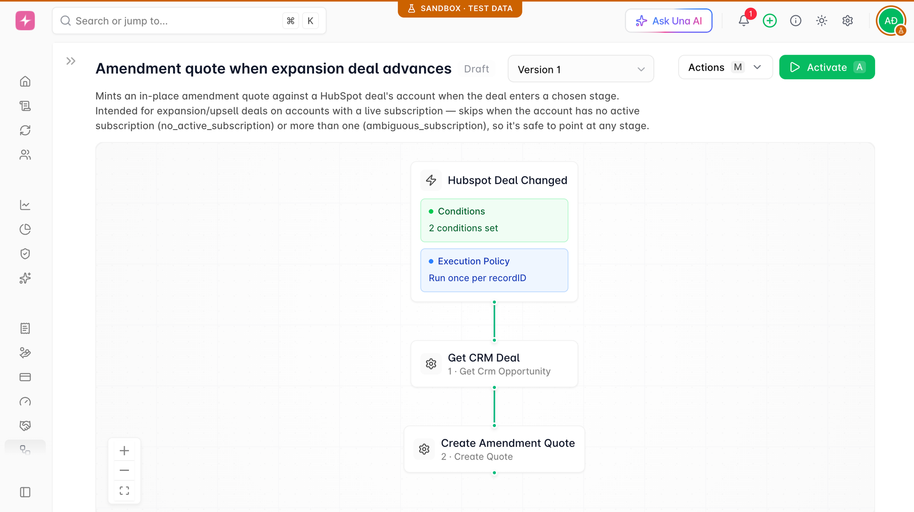Screen dimensions: 914x512
Task: Open the info circle icon
Action: (796, 21)
